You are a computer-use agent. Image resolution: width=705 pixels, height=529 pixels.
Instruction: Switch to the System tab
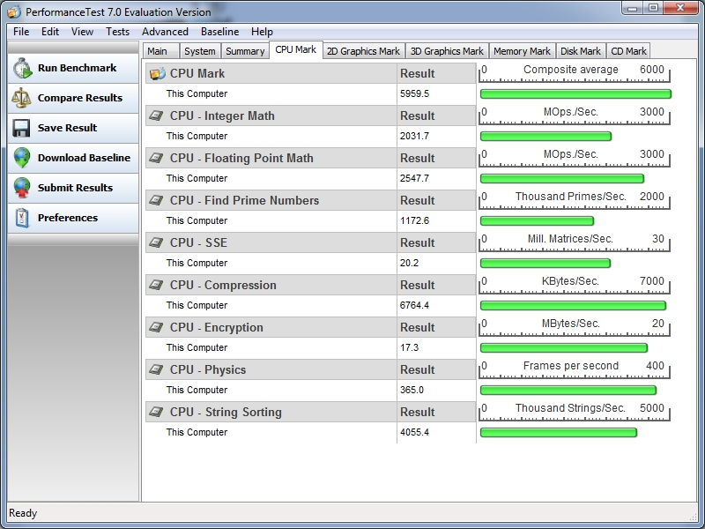point(200,51)
